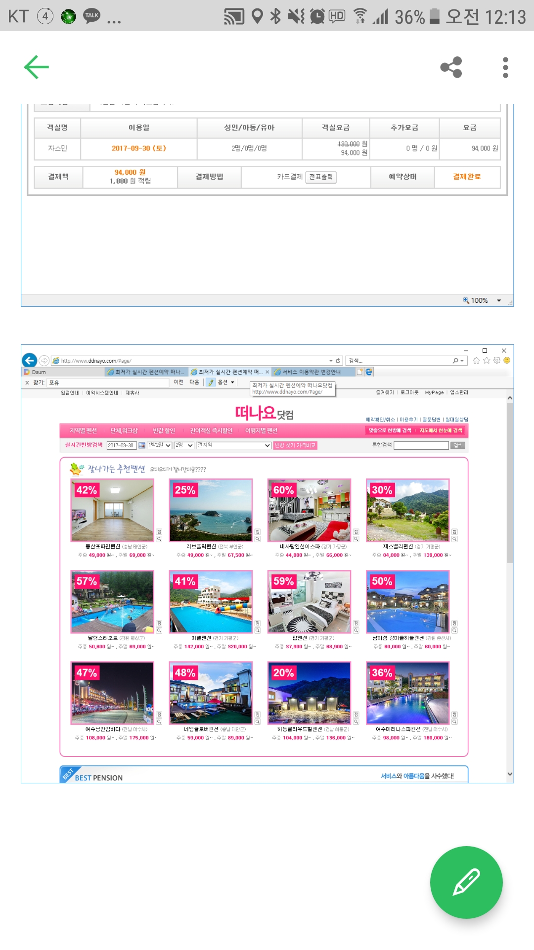Switch to the first 최저가 실시간 펜션예약 tab
Image resolution: width=534 pixels, height=950 pixels.
[146, 372]
